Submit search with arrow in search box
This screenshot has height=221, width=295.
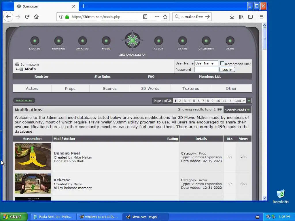point(207,17)
